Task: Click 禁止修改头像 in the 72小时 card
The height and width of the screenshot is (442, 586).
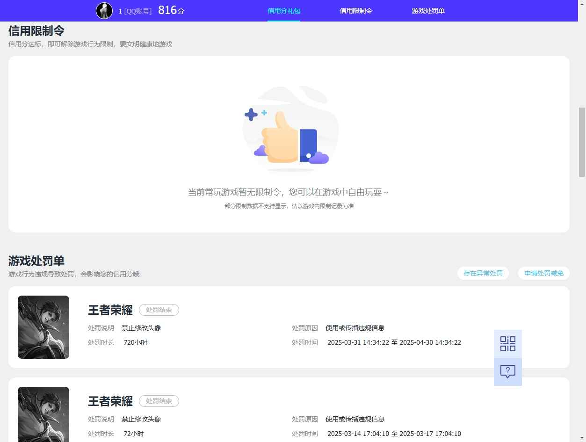Action: click(141, 419)
